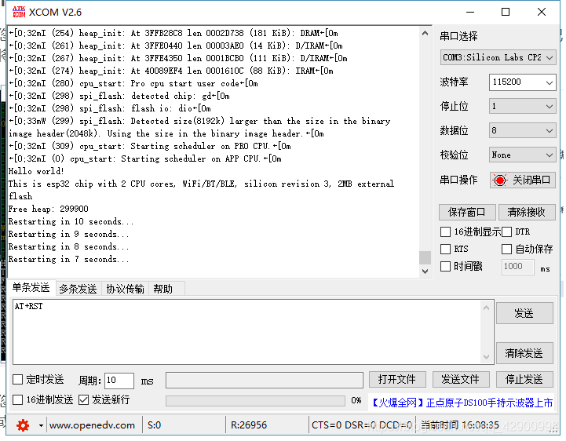
Task: Open the 115200 baud rate dropdown
Action: [x=522, y=82]
